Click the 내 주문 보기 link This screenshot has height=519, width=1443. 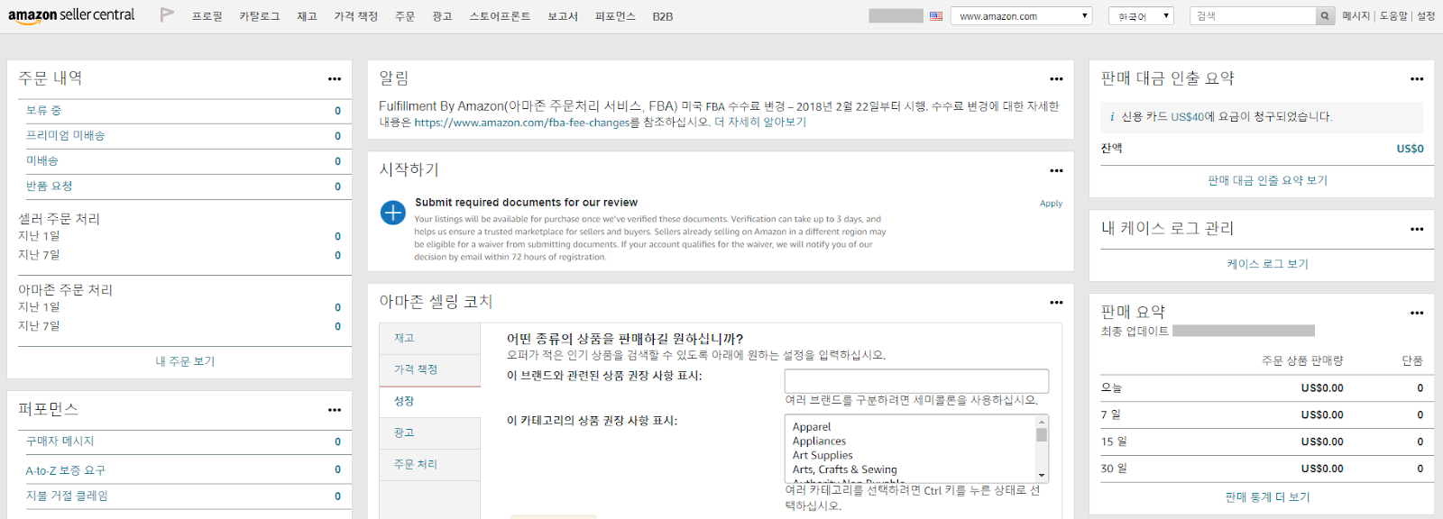coord(185,361)
